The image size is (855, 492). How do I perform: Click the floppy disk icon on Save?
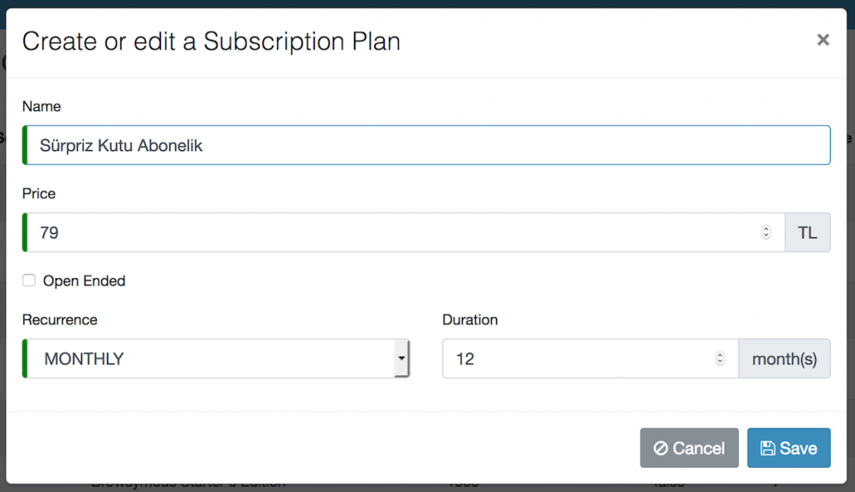click(x=768, y=449)
